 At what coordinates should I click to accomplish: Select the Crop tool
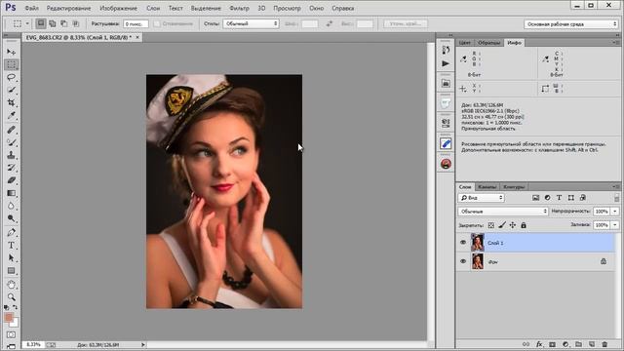click(x=11, y=103)
